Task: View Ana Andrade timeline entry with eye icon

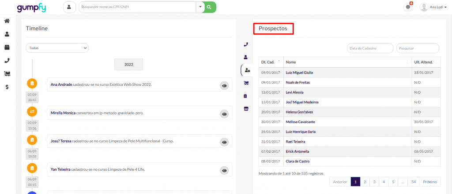Action: (x=224, y=86)
